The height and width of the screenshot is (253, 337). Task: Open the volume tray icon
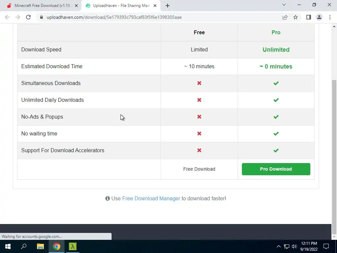pyautogui.click(x=294, y=246)
